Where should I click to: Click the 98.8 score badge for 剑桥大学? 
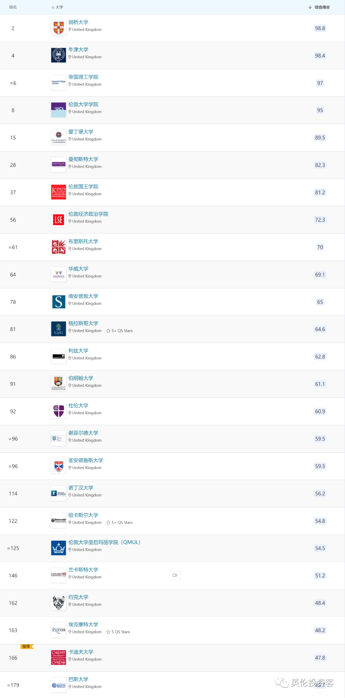(x=320, y=28)
